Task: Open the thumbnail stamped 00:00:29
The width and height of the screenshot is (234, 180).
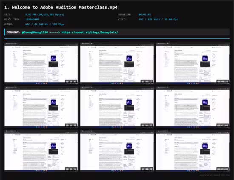Action: click(x=193, y=63)
